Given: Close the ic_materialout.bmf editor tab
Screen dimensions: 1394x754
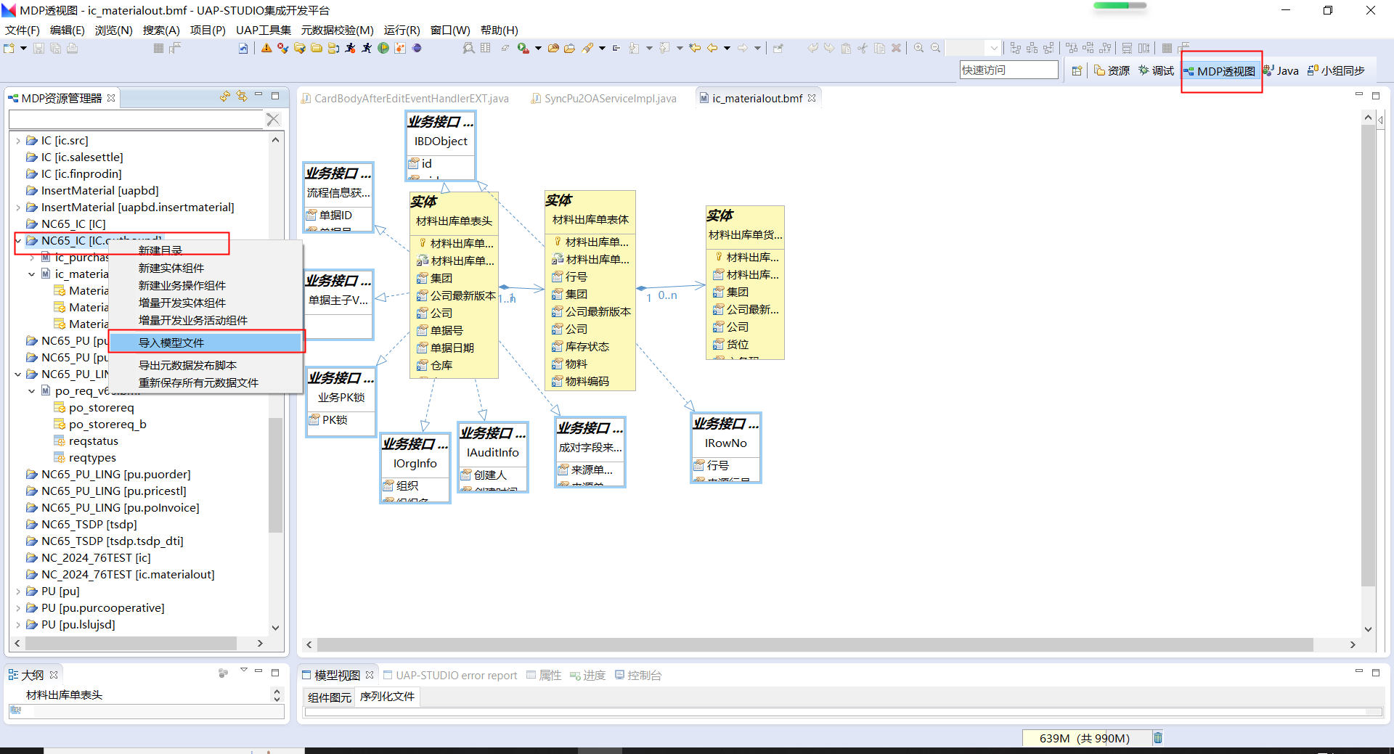Looking at the screenshot, I should tap(812, 98).
